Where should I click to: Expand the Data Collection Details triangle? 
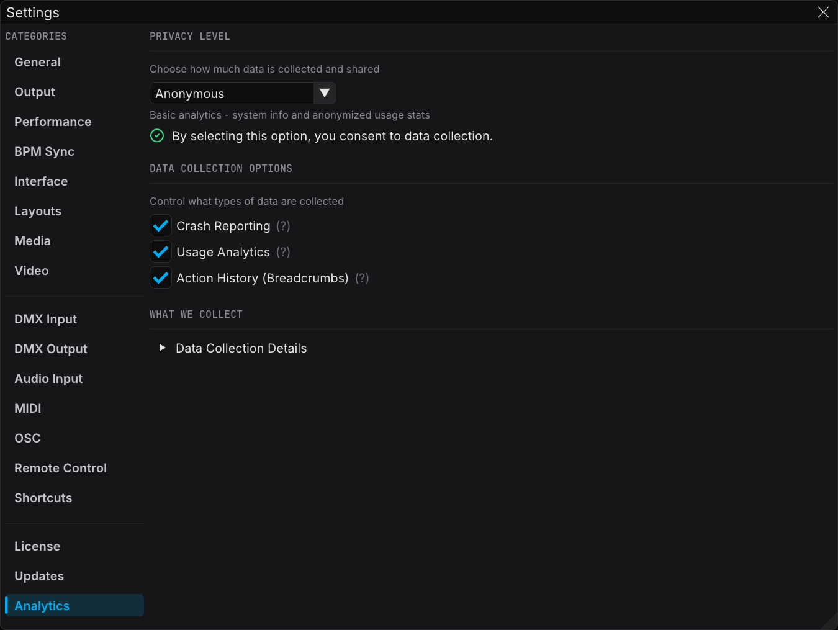pyautogui.click(x=162, y=348)
